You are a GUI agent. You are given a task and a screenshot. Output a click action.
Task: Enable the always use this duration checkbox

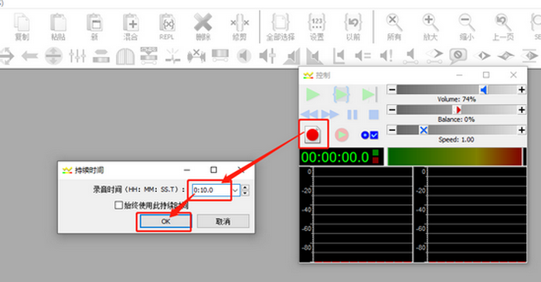[x=118, y=205]
